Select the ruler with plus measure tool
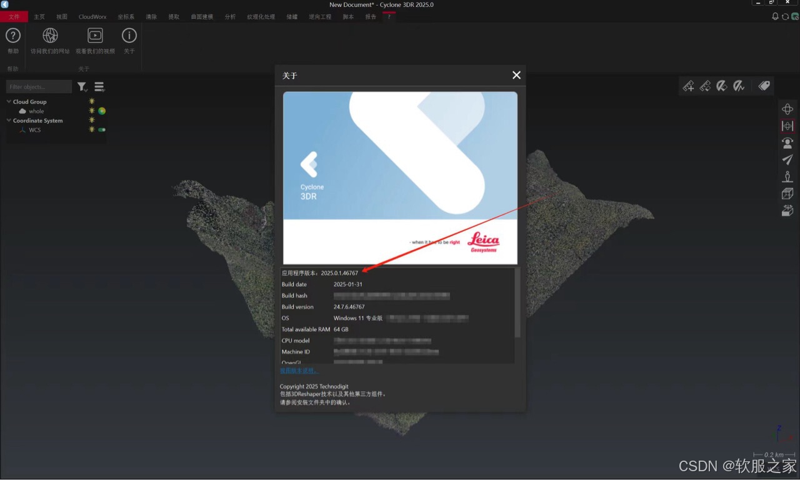 [x=688, y=86]
